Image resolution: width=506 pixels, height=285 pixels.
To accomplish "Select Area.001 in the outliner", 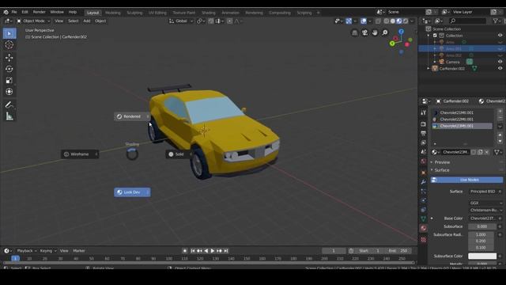I will pos(453,49).
